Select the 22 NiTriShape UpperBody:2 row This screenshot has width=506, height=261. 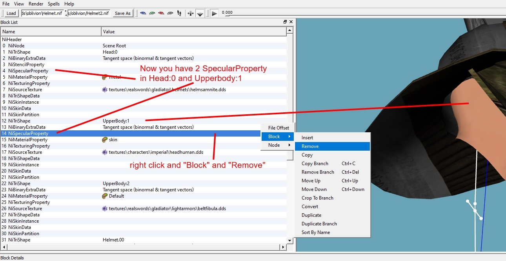tap(144, 184)
